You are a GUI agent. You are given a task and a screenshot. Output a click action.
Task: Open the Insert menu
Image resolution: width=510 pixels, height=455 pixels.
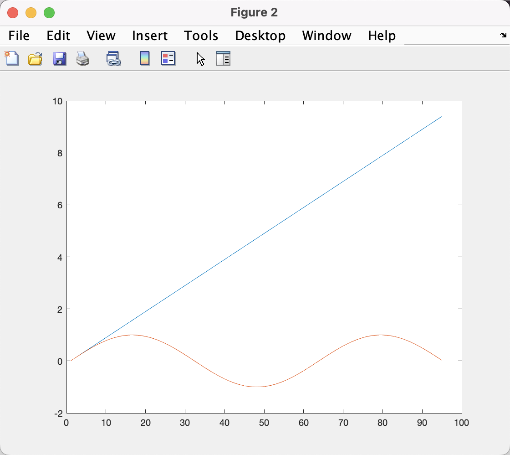pyautogui.click(x=150, y=36)
